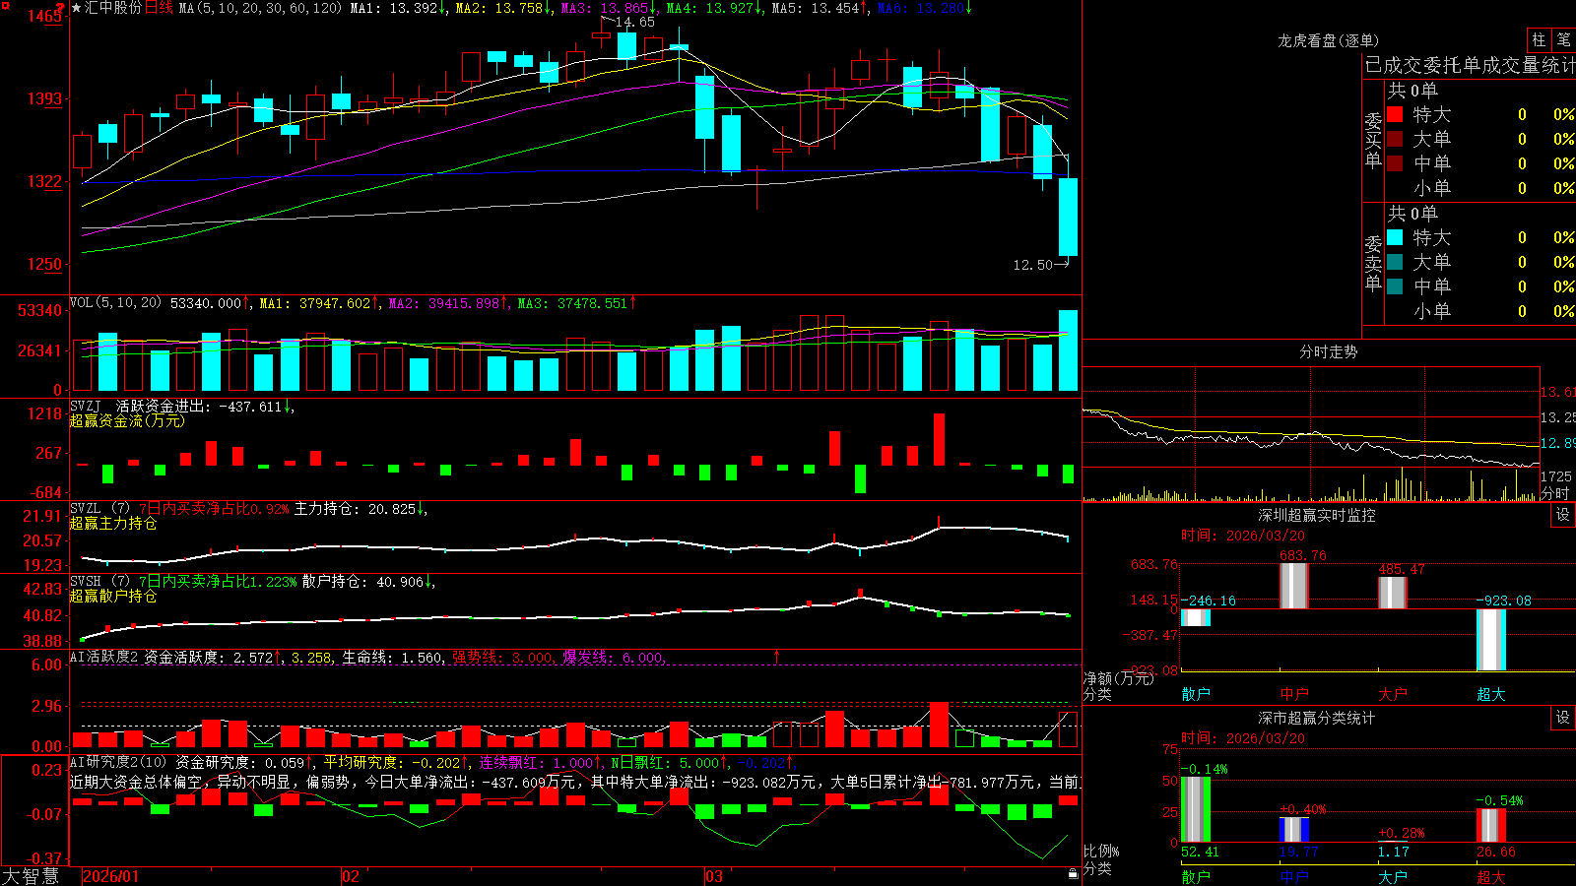Screen dimensions: 1576x886
Task: Jump to the 02 month marker on time axis
Action: (x=351, y=876)
